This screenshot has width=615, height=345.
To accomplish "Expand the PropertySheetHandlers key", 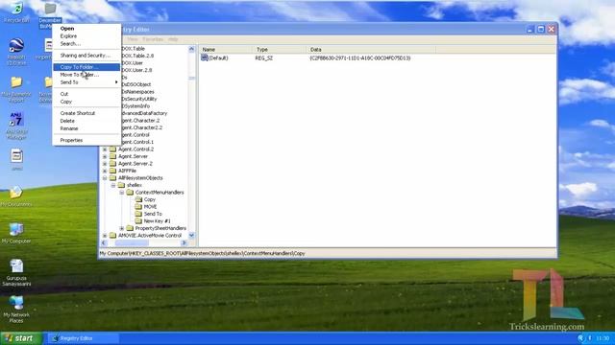I will 122,228.
